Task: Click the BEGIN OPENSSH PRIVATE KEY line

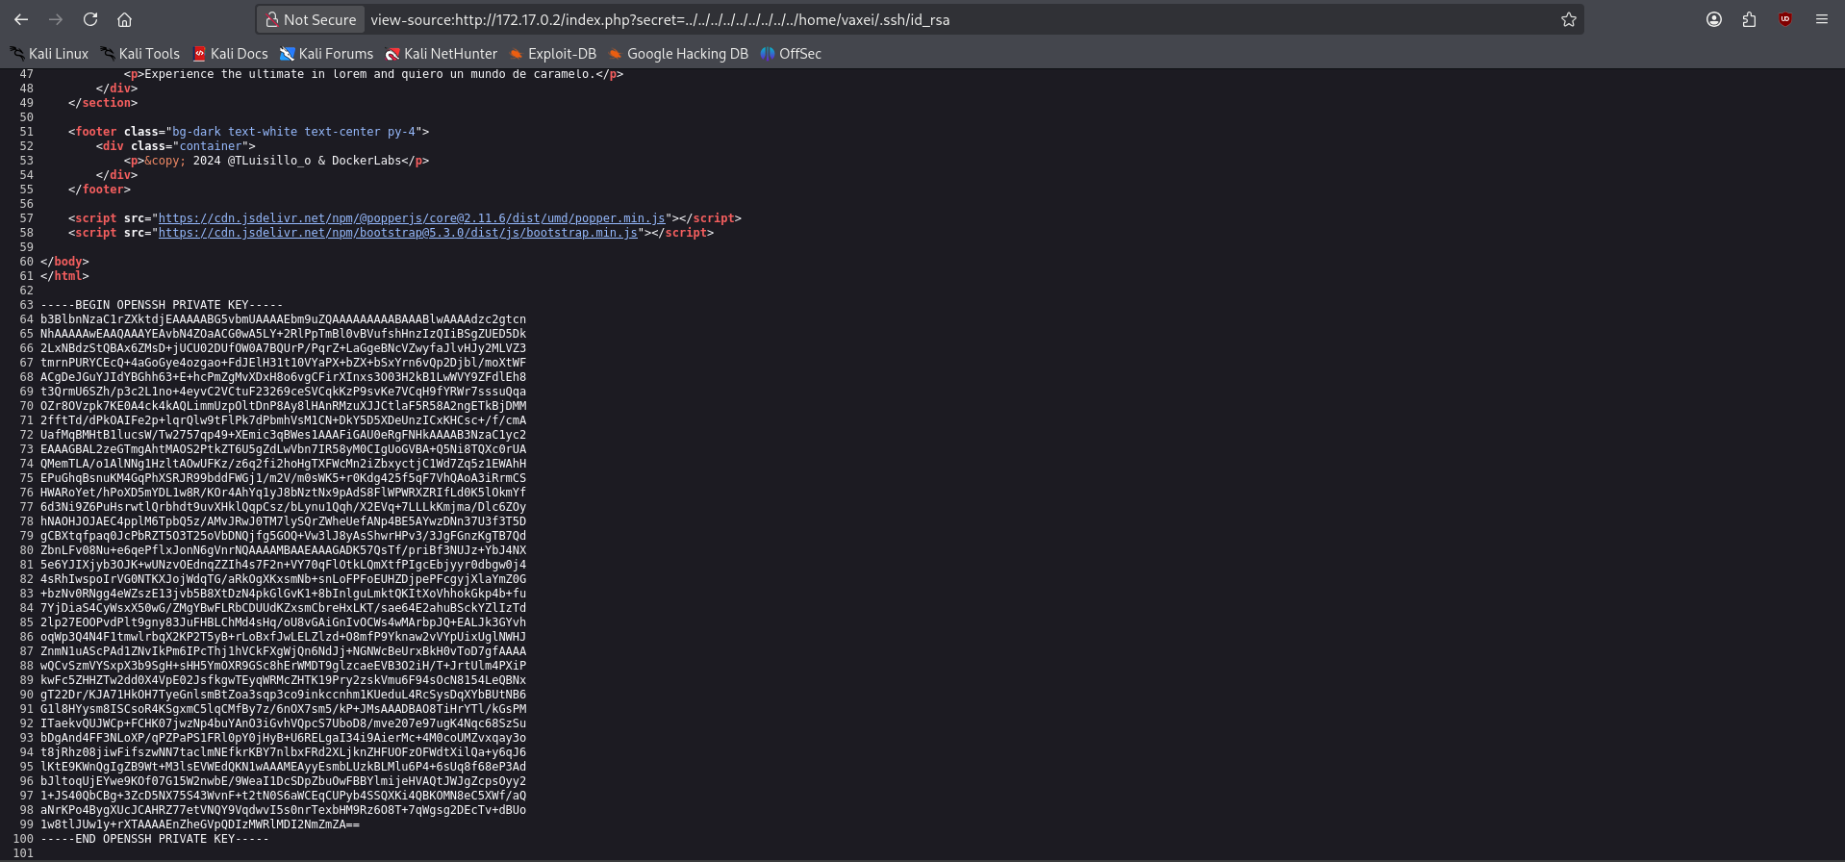Action: click(x=162, y=305)
